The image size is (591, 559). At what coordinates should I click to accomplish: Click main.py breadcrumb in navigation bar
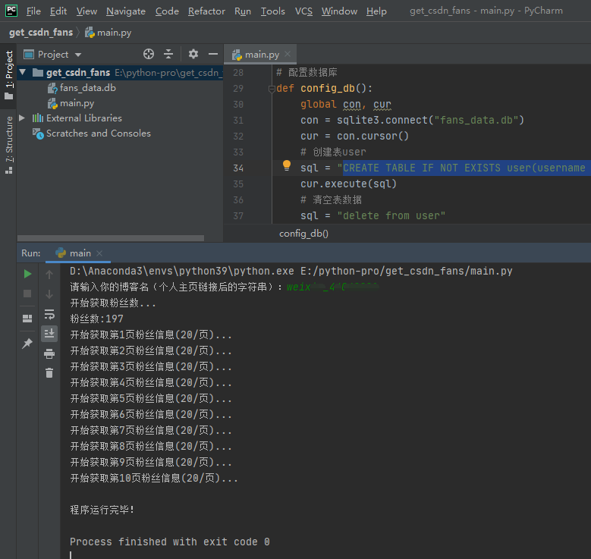(x=108, y=33)
